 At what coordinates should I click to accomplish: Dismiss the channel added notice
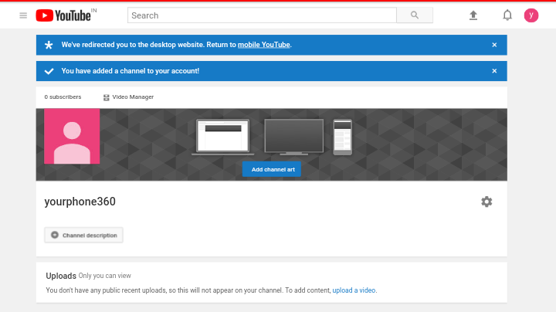pyautogui.click(x=494, y=71)
